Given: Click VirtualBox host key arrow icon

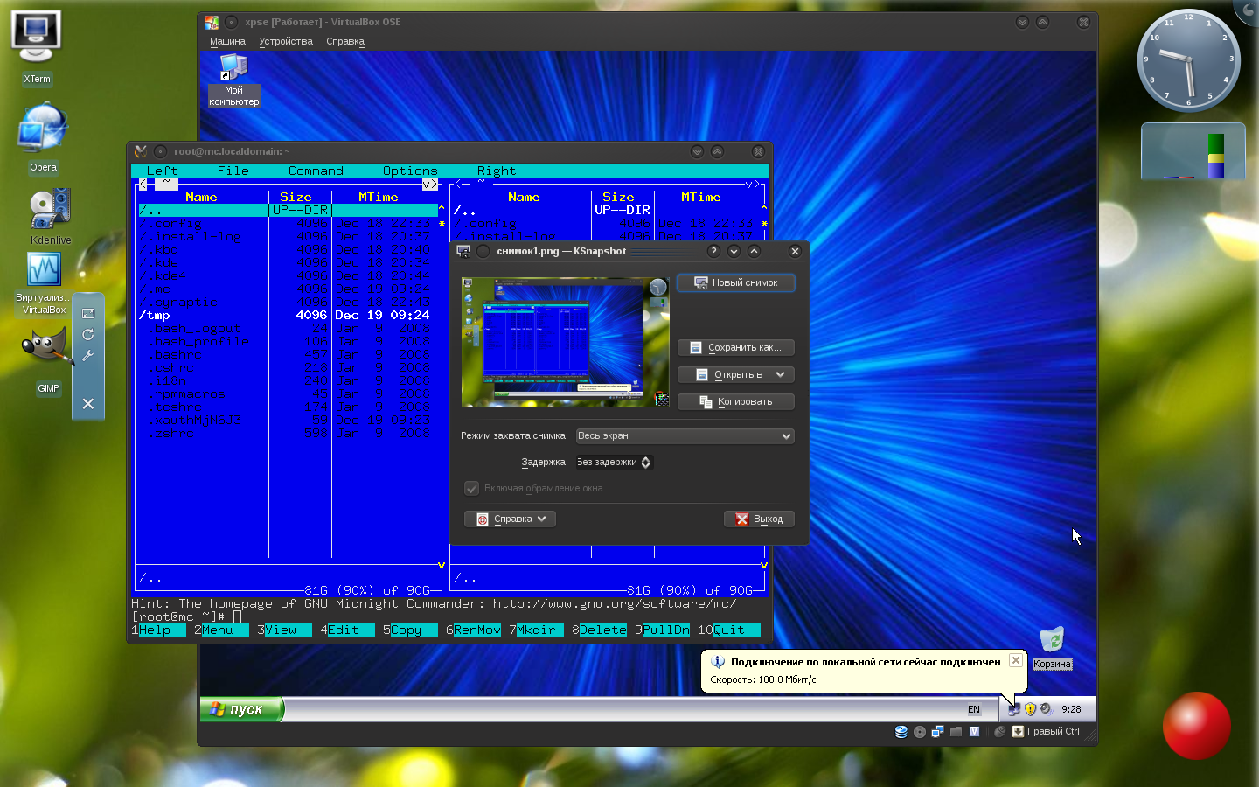Looking at the screenshot, I should pyautogui.click(x=1018, y=732).
